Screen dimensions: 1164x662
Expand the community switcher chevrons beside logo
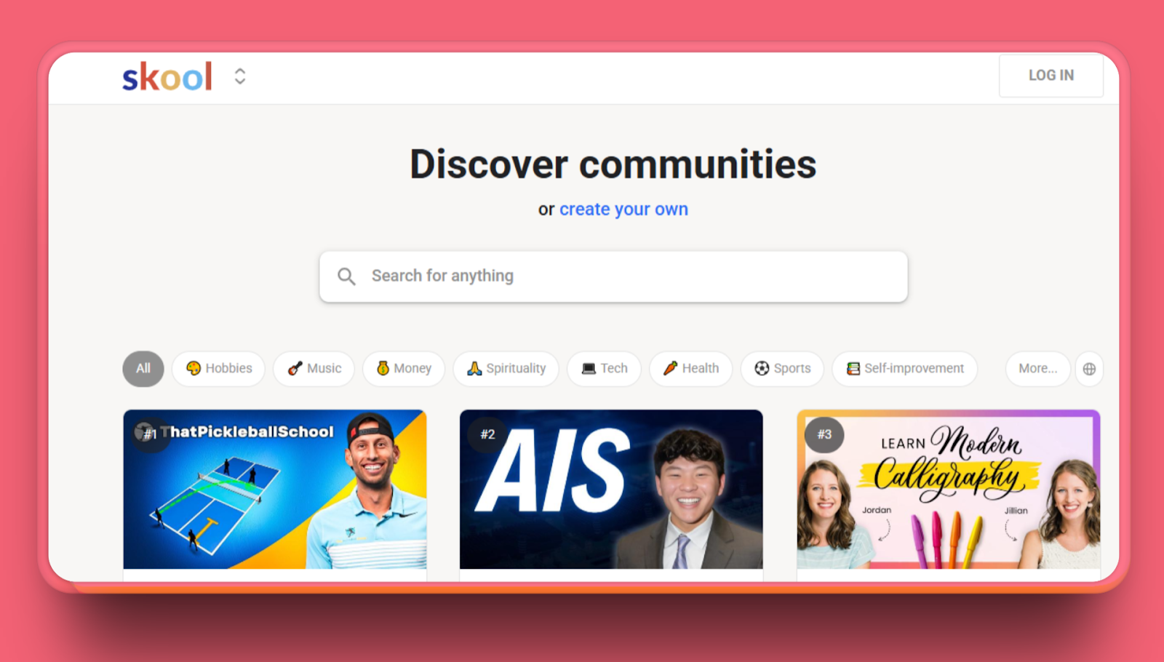click(240, 76)
